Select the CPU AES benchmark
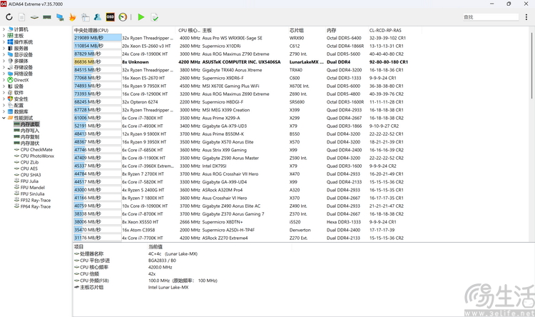This screenshot has height=317, width=535. pyautogui.click(x=29, y=168)
